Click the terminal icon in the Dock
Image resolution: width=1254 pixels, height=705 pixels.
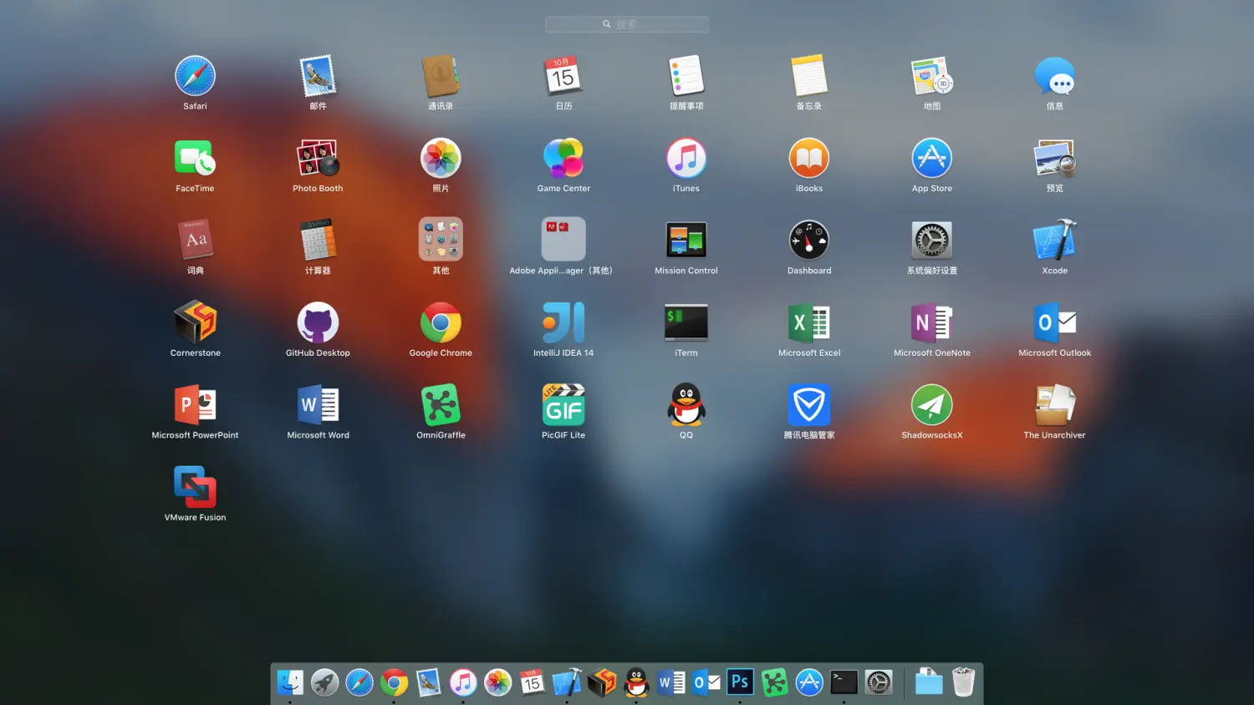[x=844, y=682]
